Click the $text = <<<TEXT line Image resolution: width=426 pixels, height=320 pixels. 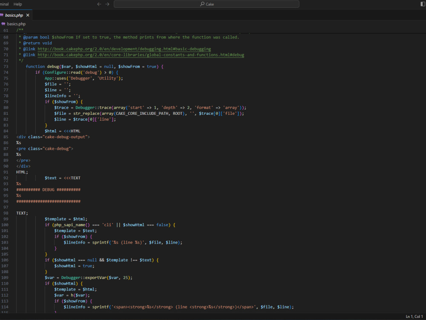pos(63,178)
